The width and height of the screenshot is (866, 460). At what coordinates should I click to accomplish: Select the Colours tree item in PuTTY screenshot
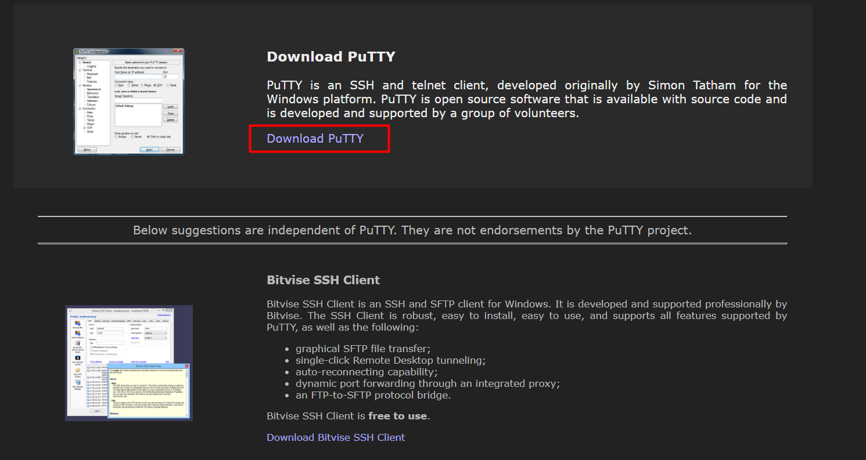click(x=91, y=104)
